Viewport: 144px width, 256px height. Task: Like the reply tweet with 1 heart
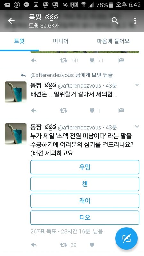[92, 111]
